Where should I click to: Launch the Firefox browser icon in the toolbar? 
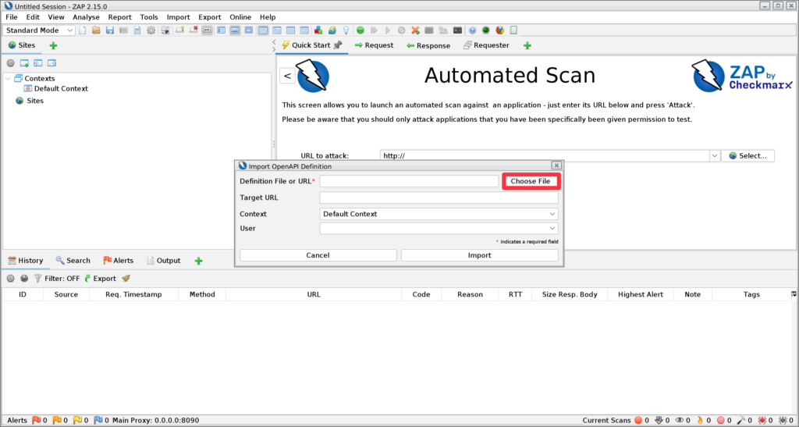[500, 30]
